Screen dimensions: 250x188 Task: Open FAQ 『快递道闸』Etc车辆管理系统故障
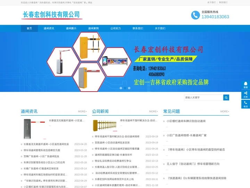(x=197, y=178)
